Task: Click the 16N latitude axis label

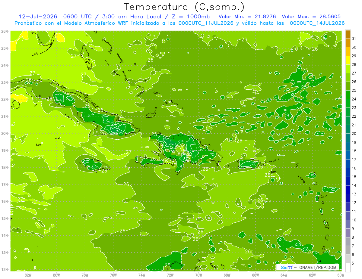Action: tap(4, 201)
